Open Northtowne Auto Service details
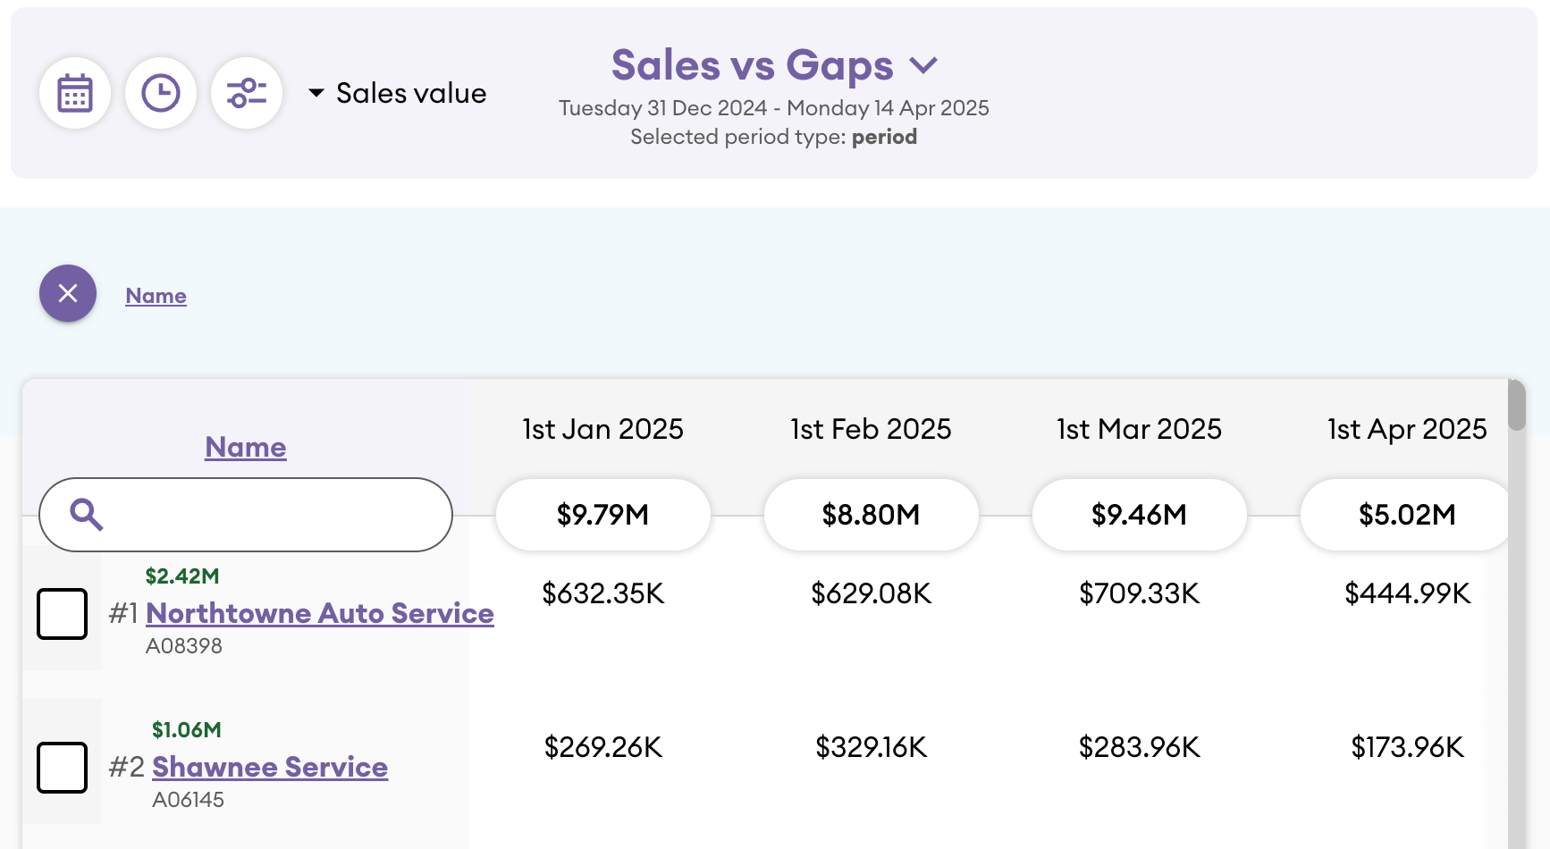This screenshot has width=1550, height=849. [x=319, y=613]
